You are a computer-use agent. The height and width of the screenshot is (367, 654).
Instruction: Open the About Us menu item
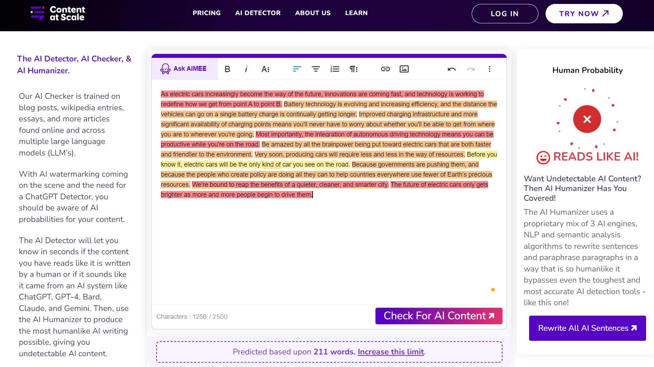coord(313,13)
